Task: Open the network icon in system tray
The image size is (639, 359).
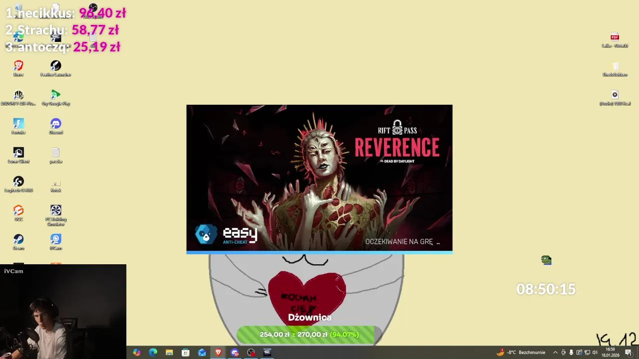Action: point(587,353)
